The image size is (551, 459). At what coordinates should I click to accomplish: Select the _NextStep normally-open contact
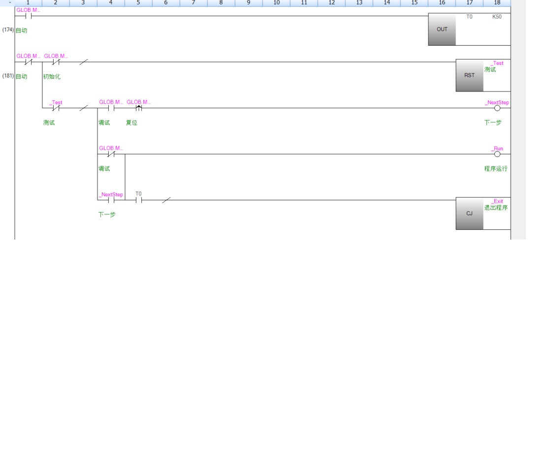(111, 200)
